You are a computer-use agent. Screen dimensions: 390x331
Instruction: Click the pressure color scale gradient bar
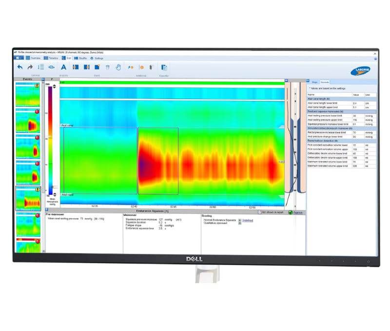tap(49, 137)
